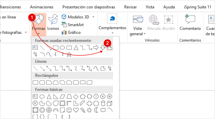215x119 pixels.
Task: Insert the moon shape
Action: 96,110
